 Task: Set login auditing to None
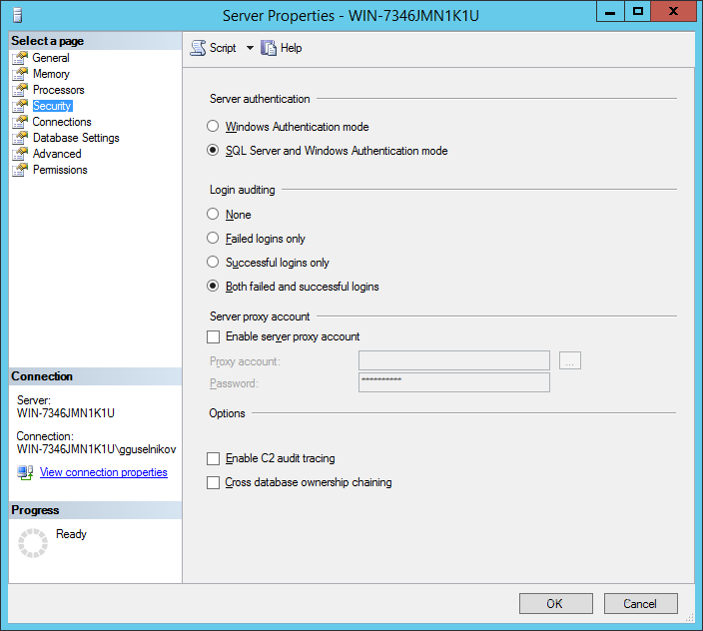tap(213, 215)
